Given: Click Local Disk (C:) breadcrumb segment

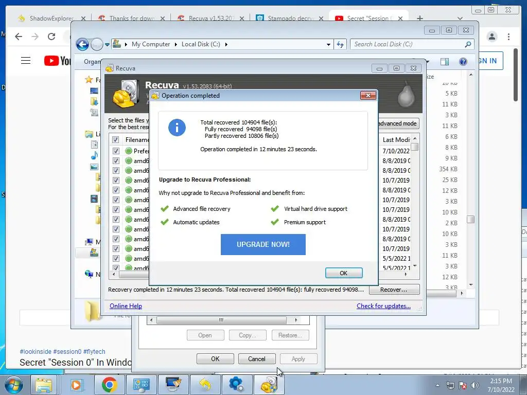Looking at the screenshot, I should [201, 44].
